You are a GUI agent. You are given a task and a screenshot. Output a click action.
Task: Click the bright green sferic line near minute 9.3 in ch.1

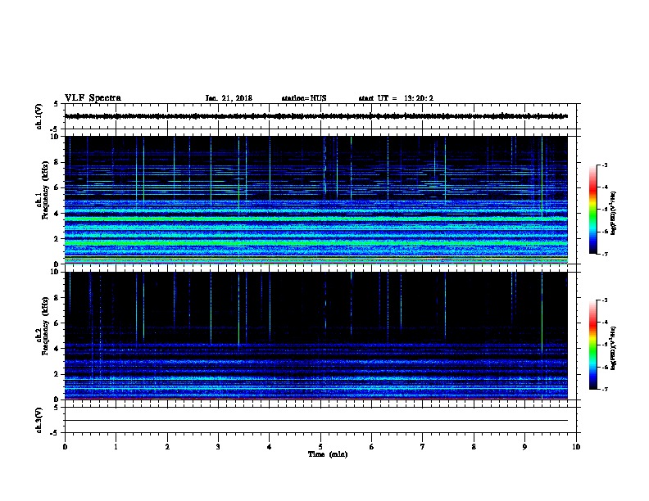tap(542, 178)
